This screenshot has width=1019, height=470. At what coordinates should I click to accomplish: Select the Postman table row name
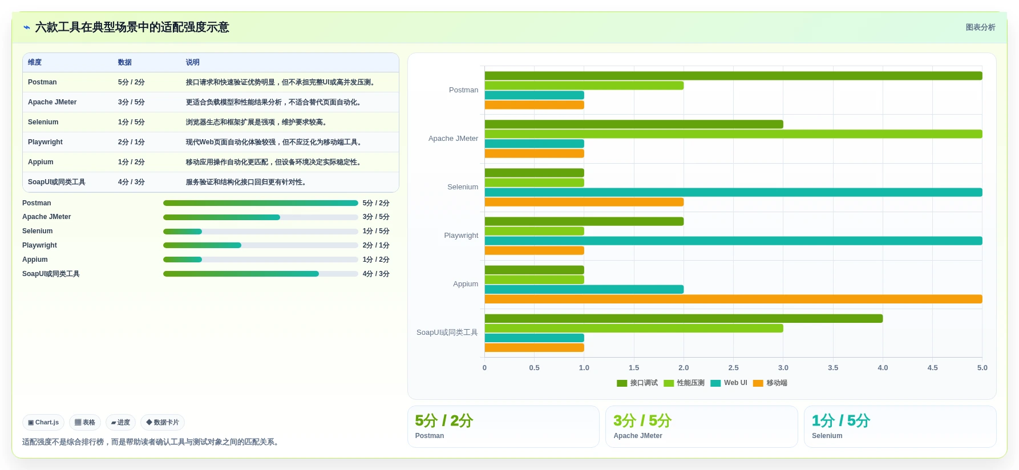point(42,82)
